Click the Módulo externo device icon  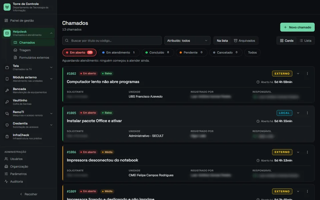pos(7,79)
